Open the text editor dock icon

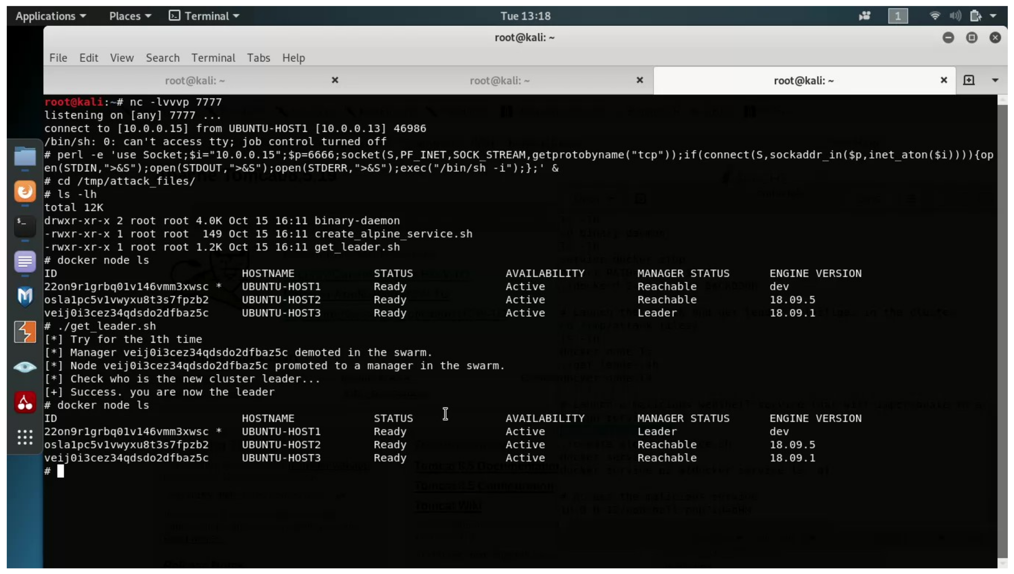click(x=25, y=261)
